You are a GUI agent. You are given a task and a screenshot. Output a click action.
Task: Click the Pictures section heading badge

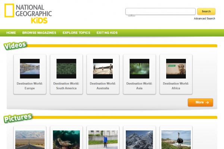pyautogui.click(x=18, y=118)
